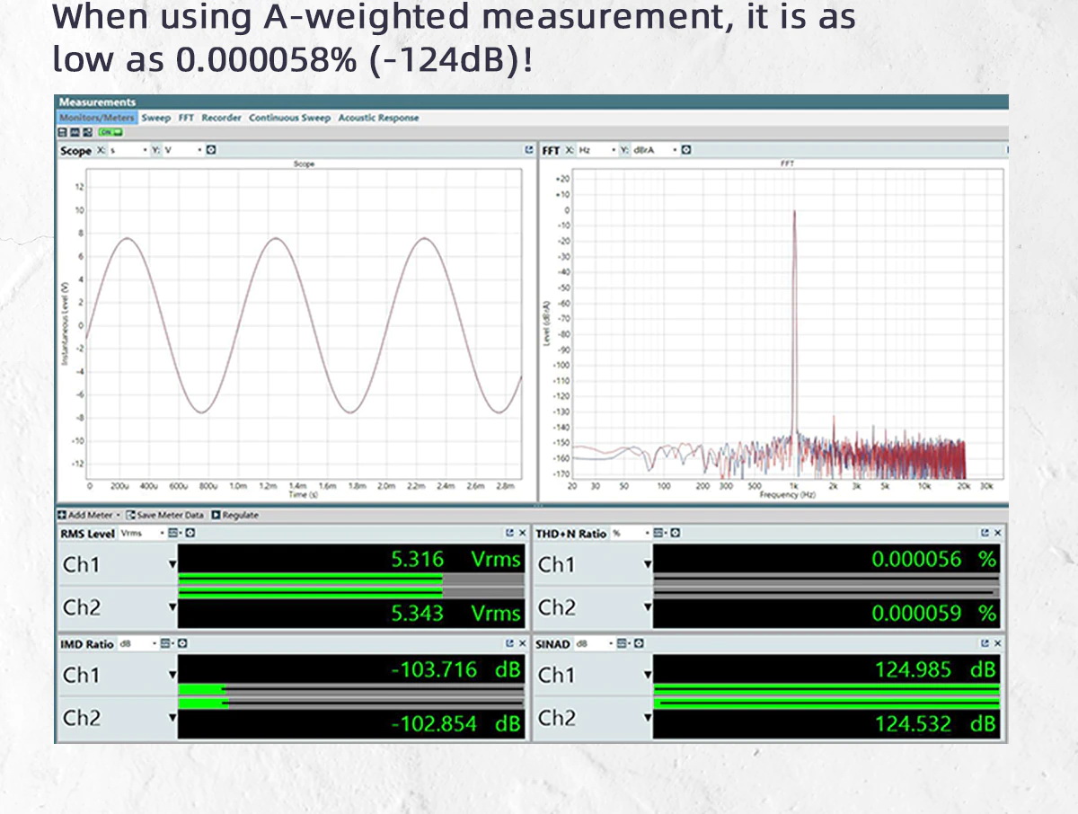Image resolution: width=1078 pixels, height=814 pixels.
Task: Open the SINAD meter settings gear
Action: (x=638, y=643)
